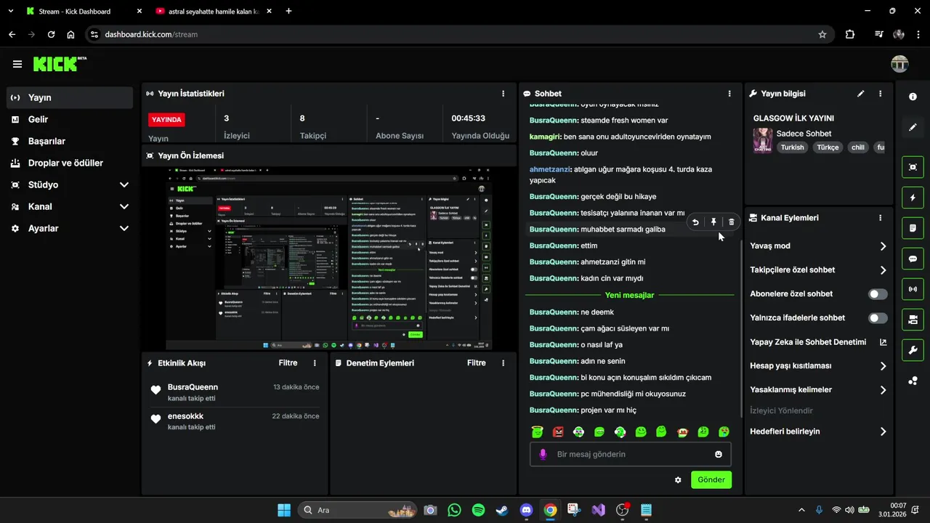
Task: Toggle channel actions widget in right sidebar
Action: click(x=913, y=320)
